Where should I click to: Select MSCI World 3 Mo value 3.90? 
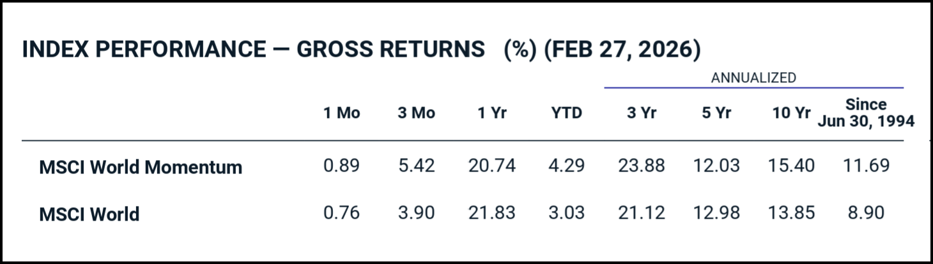[x=415, y=212]
